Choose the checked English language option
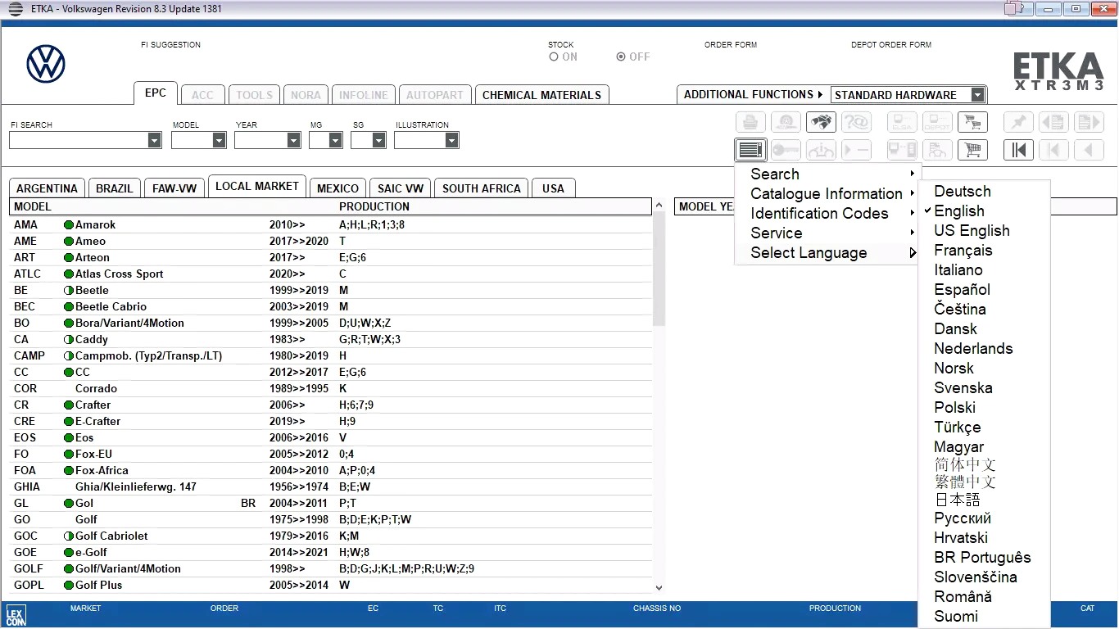 click(x=958, y=211)
